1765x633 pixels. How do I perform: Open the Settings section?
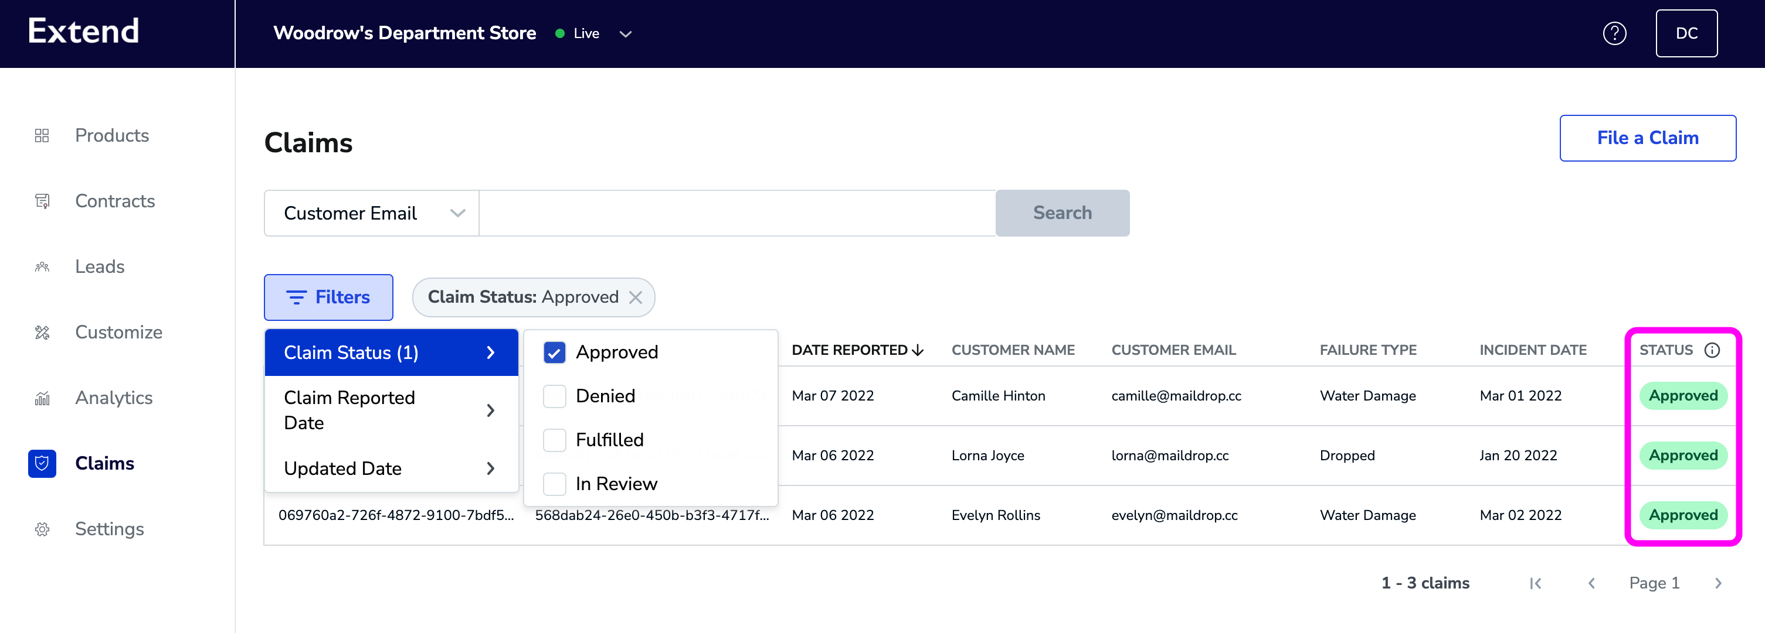[110, 529]
